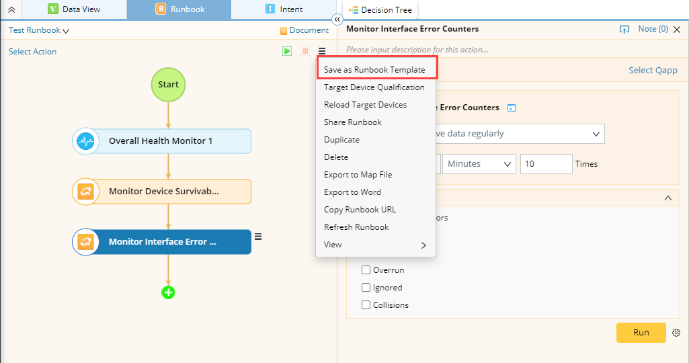Expand the View submenu
The image size is (689, 363).
[375, 245]
